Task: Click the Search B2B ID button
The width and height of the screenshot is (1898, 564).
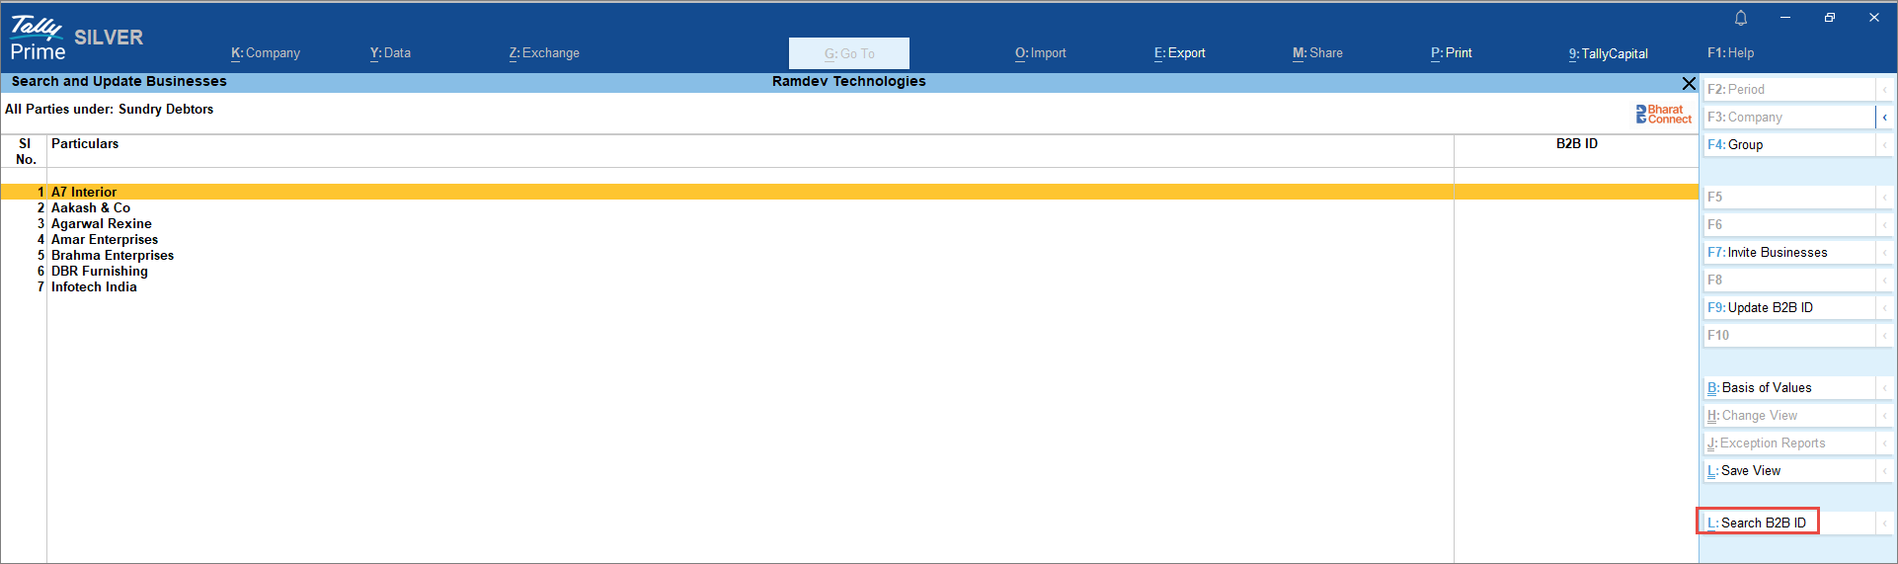Action: (x=1758, y=523)
